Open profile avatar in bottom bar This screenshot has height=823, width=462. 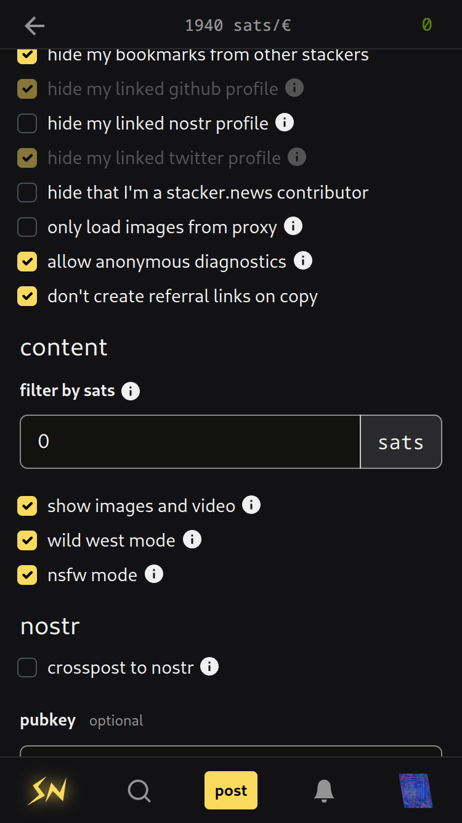[x=416, y=790]
